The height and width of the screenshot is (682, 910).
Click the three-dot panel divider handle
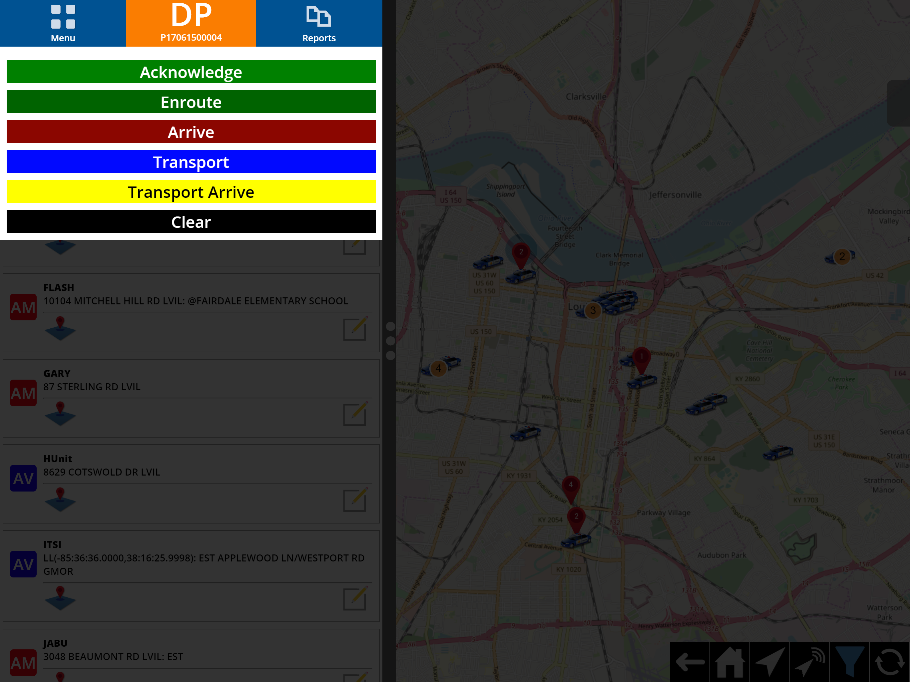390,341
